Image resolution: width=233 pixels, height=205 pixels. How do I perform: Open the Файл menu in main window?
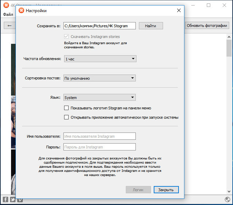[8, 14]
